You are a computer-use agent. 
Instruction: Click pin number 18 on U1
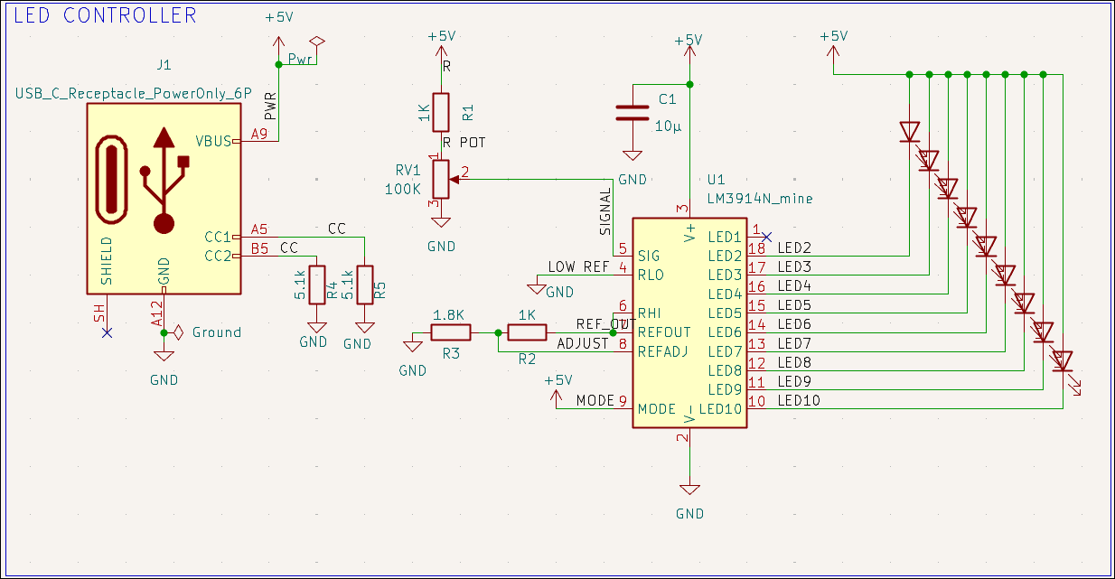[x=757, y=248]
